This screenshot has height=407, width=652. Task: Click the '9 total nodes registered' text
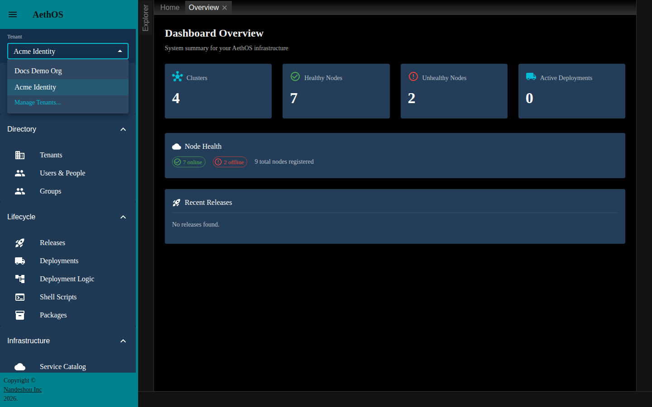284,161
